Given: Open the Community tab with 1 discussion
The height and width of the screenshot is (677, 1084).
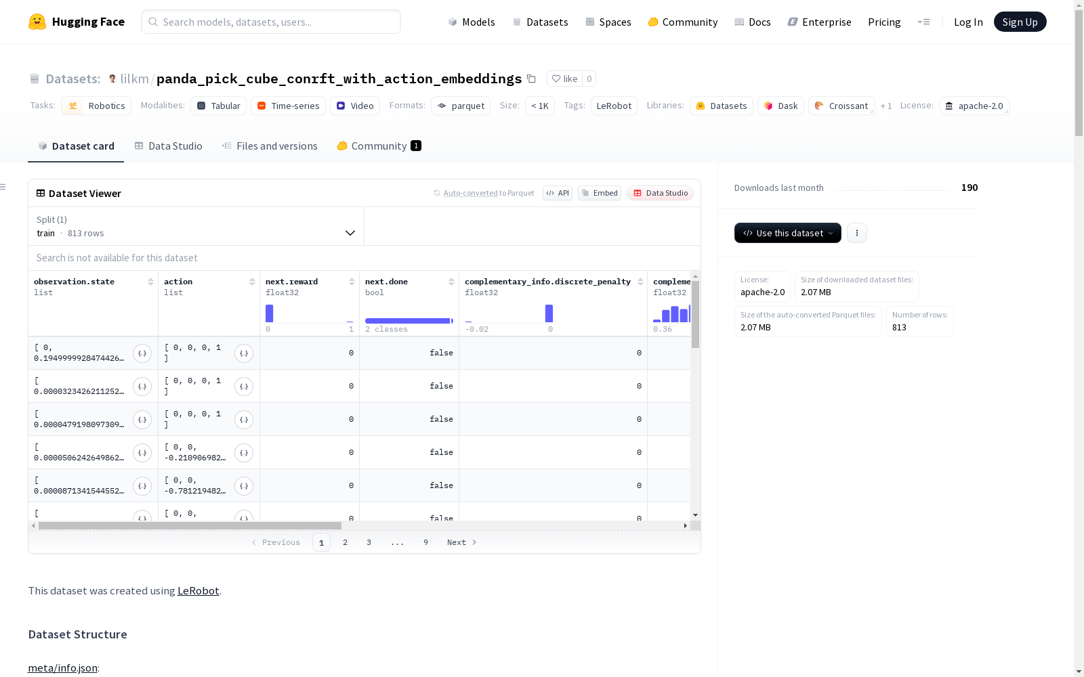Looking at the screenshot, I should pyautogui.click(x=379, y=146).
